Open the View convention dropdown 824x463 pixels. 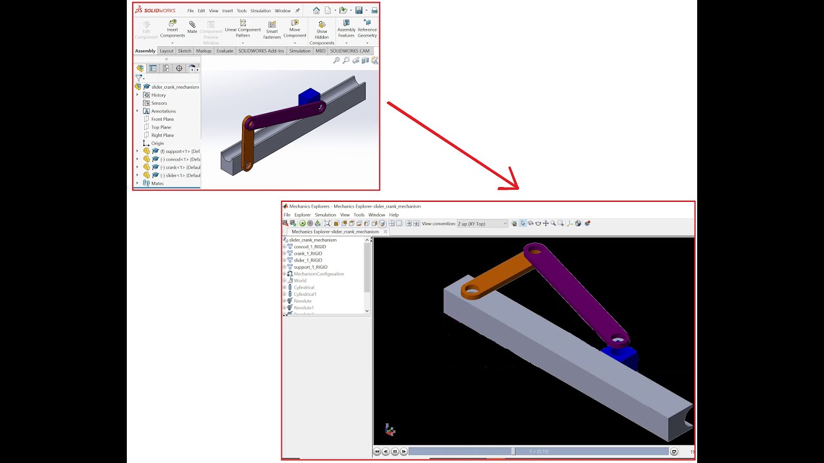[x=482, y=224]
